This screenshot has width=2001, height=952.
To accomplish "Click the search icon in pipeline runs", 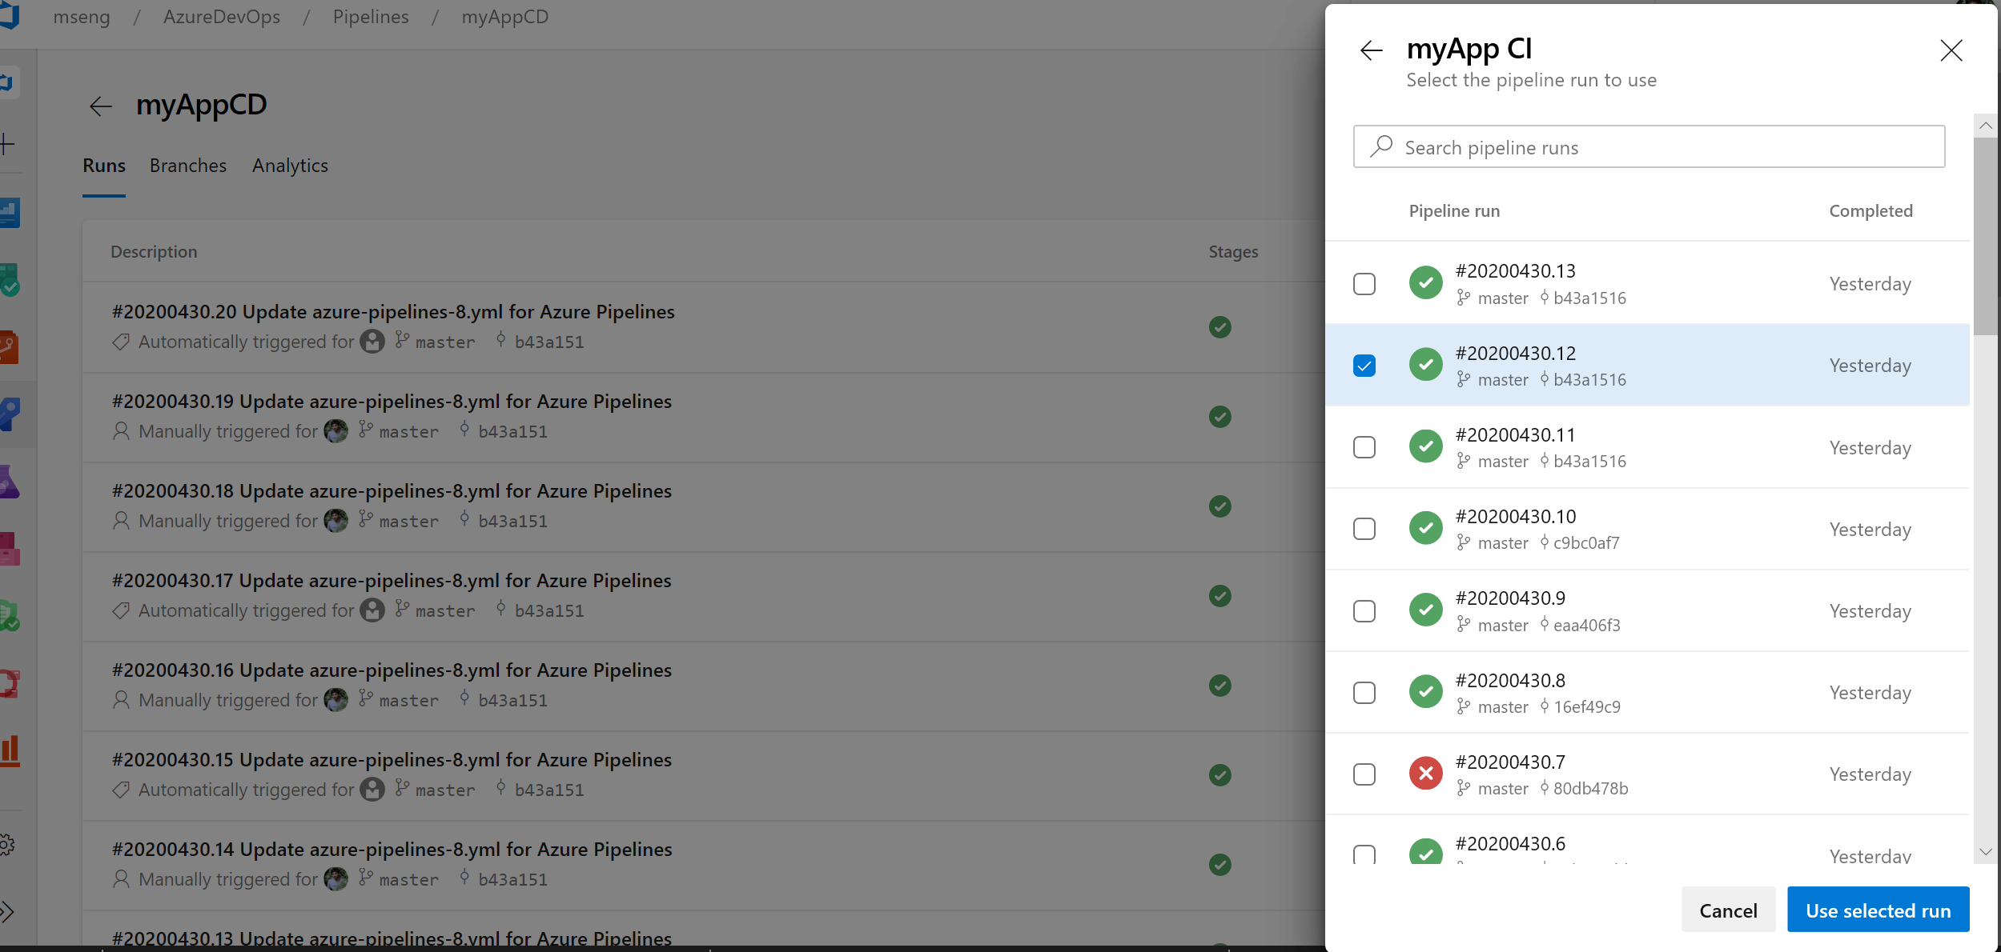I will tap(1382, 146).
